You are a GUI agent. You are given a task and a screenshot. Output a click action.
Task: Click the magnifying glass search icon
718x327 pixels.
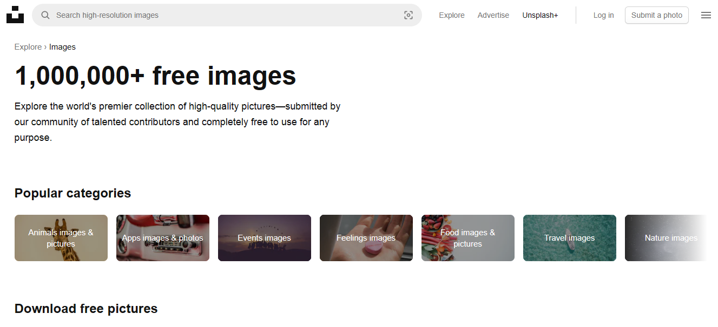45,15
